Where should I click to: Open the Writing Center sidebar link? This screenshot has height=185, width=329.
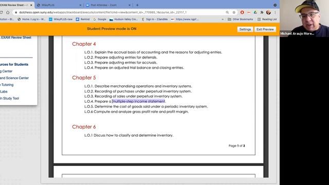click(6, 71)
